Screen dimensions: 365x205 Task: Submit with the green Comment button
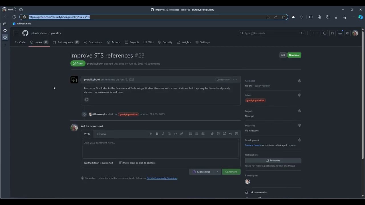[x=231, y=172]
